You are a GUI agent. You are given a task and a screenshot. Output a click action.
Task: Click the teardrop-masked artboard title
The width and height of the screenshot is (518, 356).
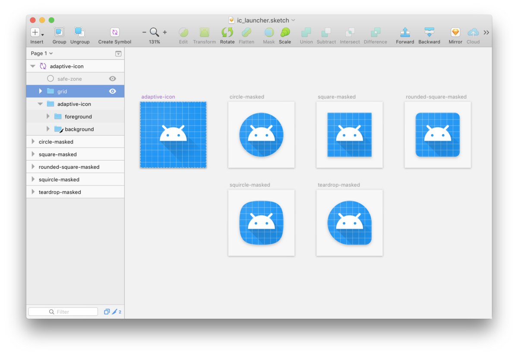tap(339, 185)
